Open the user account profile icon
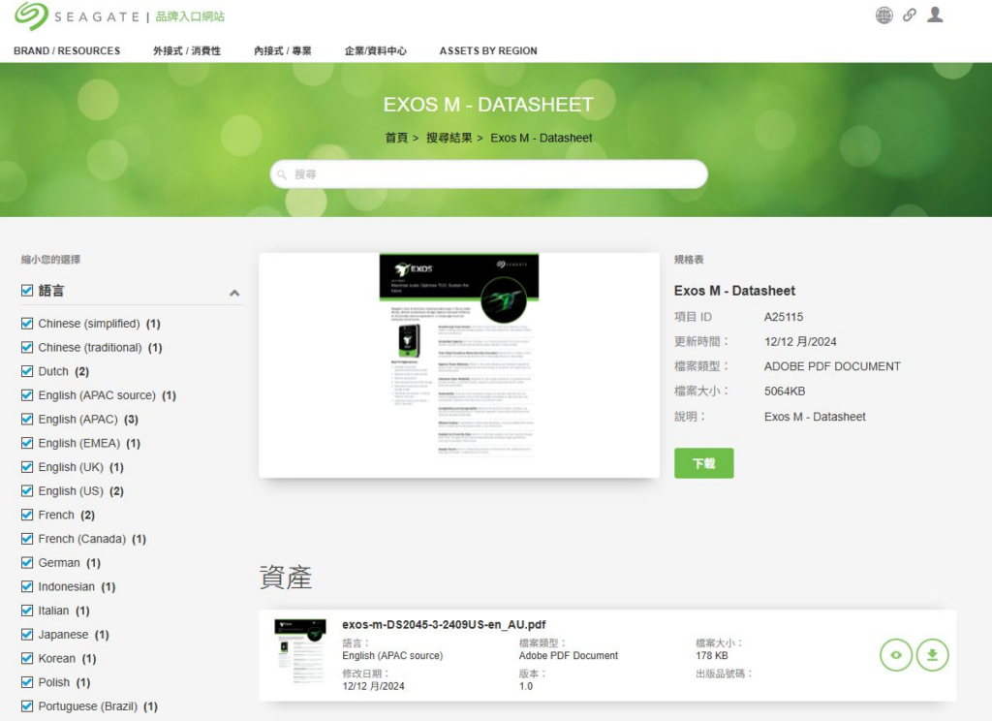The image size is (992, 721). [x=935, y=15]
